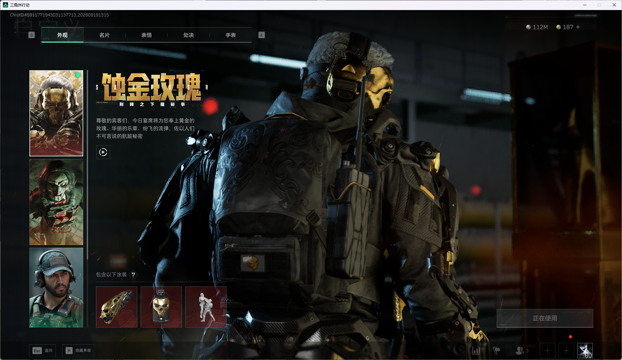
Task: Invite teammate in first empty plus slot
Action: tap(547, 351)
